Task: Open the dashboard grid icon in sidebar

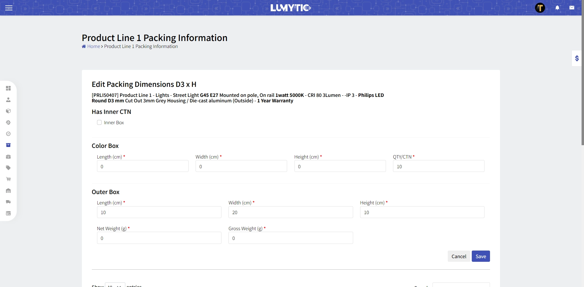Action: (x=8, y=88)
